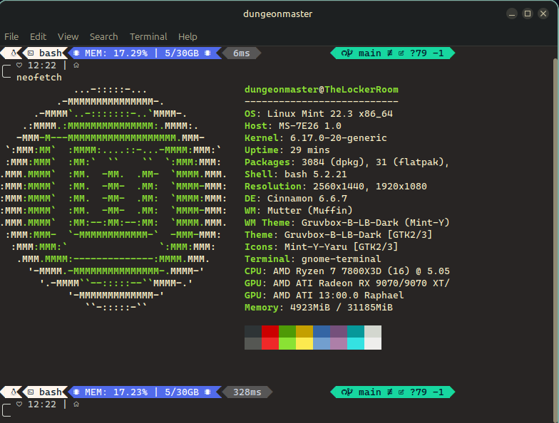Click the GPU Radeon RX 9070 line
559x423 pixels.
coord(347,283)
